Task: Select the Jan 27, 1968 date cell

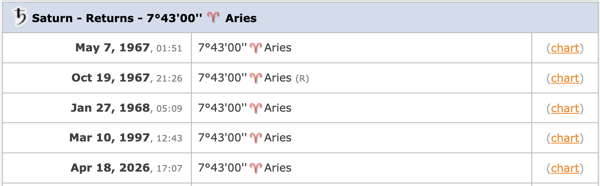Action: click(97, 108)
